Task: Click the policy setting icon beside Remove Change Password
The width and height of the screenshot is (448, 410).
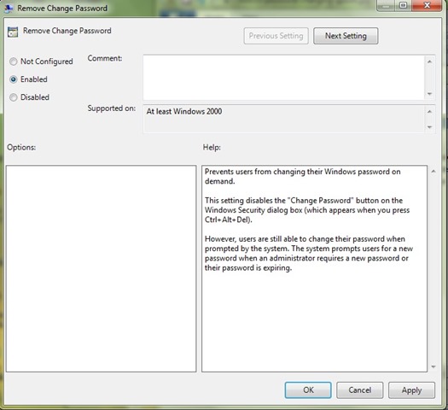Action: coord(13,32)
